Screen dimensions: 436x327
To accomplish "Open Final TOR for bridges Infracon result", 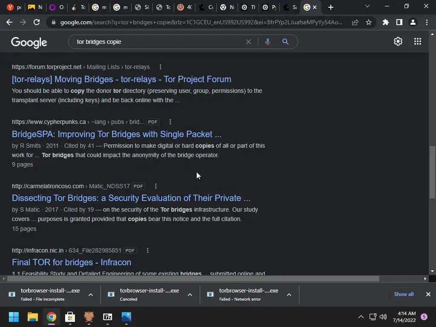I will tap(72, 262).
